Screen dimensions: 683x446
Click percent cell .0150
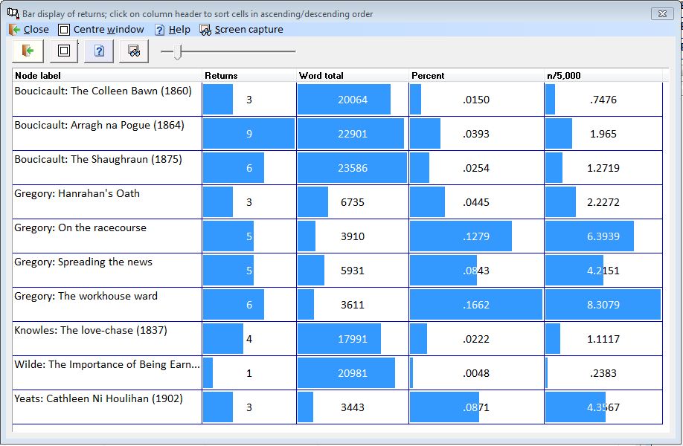pyautogui.click(x=476, y=100)
